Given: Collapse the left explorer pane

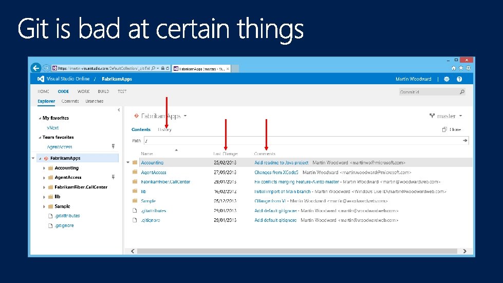Looking at the screenshot, I should click(119, 110).
